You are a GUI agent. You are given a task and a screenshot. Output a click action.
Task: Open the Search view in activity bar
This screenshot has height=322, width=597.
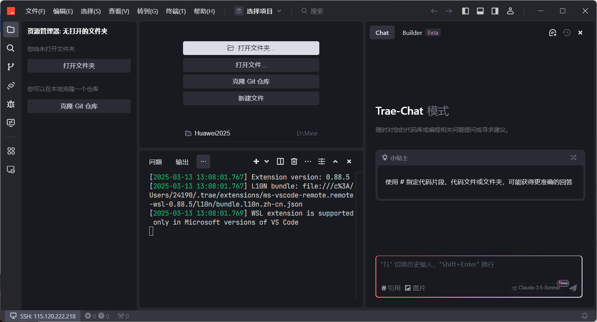click(11, 48)
